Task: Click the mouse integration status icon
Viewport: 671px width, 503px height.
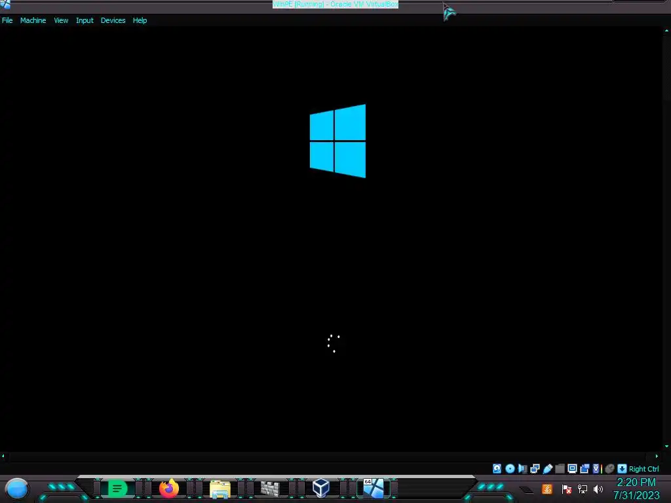Action: [x=610, y=469]
